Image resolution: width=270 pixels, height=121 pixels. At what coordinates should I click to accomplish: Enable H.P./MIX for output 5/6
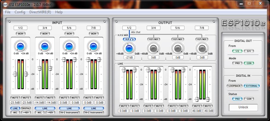tap(178, 39)
